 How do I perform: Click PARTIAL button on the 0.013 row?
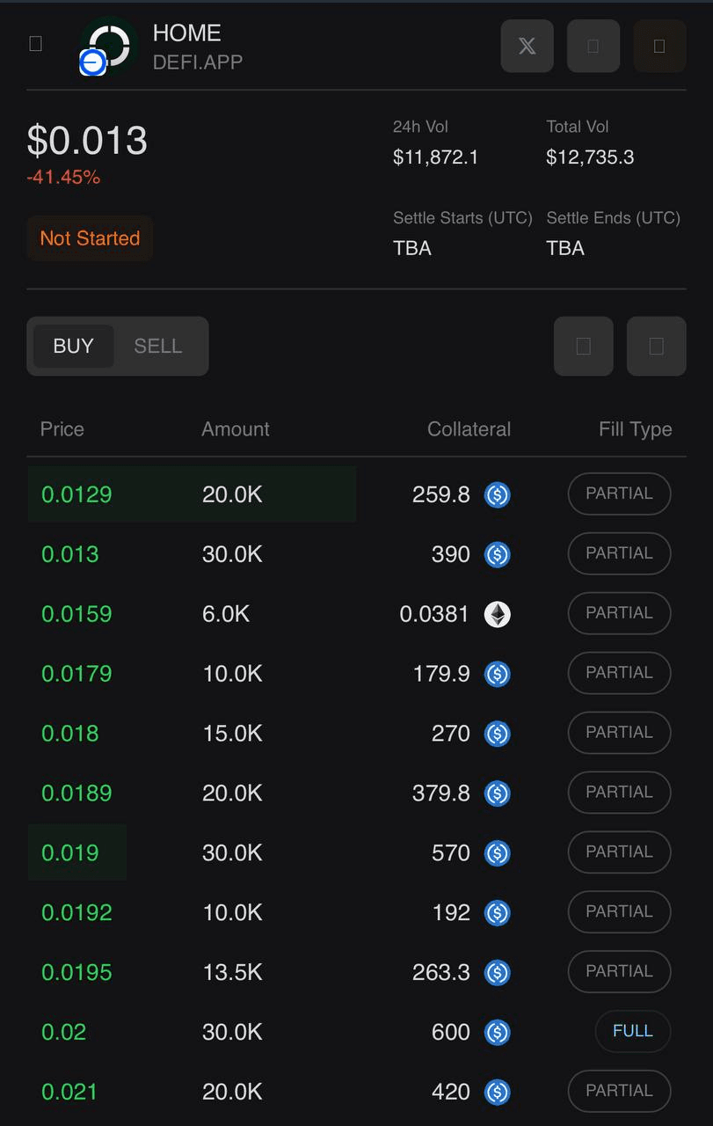coord(620,553)
